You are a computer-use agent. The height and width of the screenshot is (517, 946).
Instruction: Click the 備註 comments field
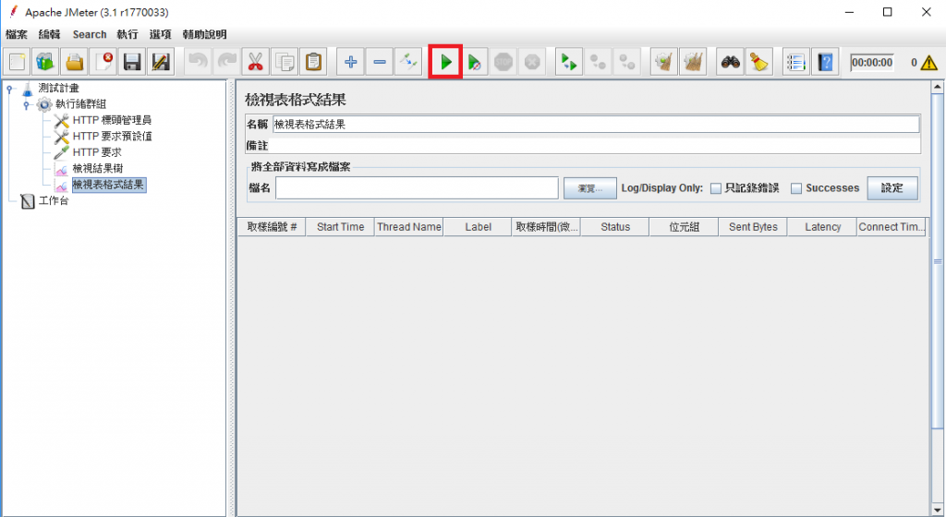pos(596,145)
